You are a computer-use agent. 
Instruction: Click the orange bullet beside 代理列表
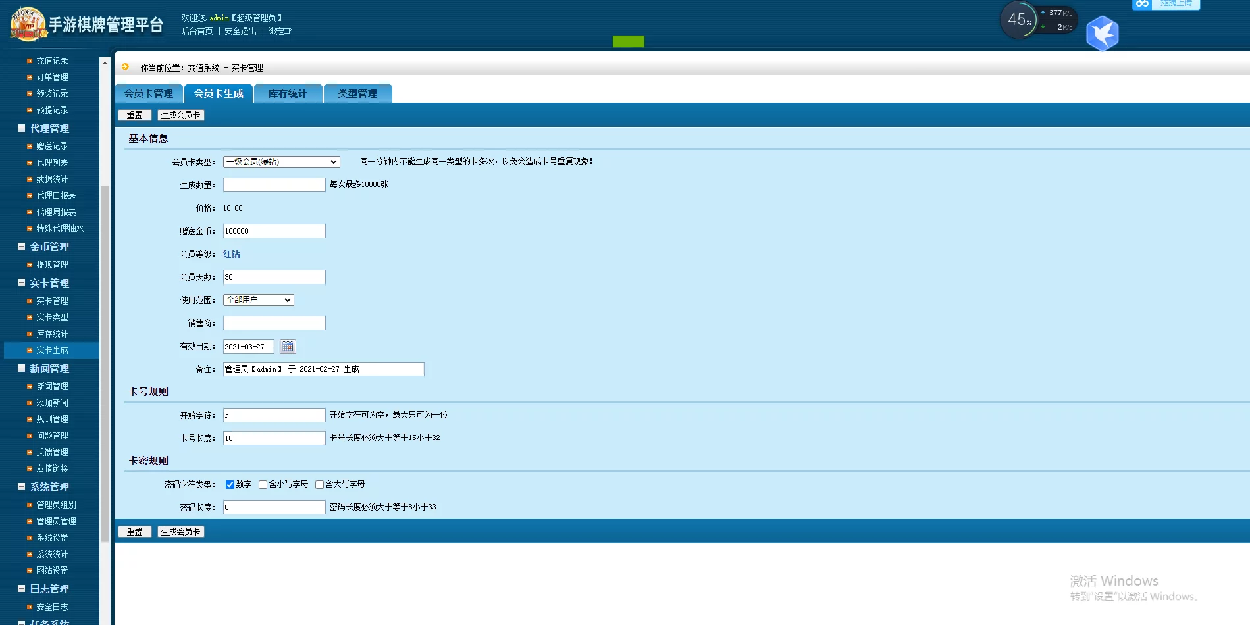click(x=30, y=162)
